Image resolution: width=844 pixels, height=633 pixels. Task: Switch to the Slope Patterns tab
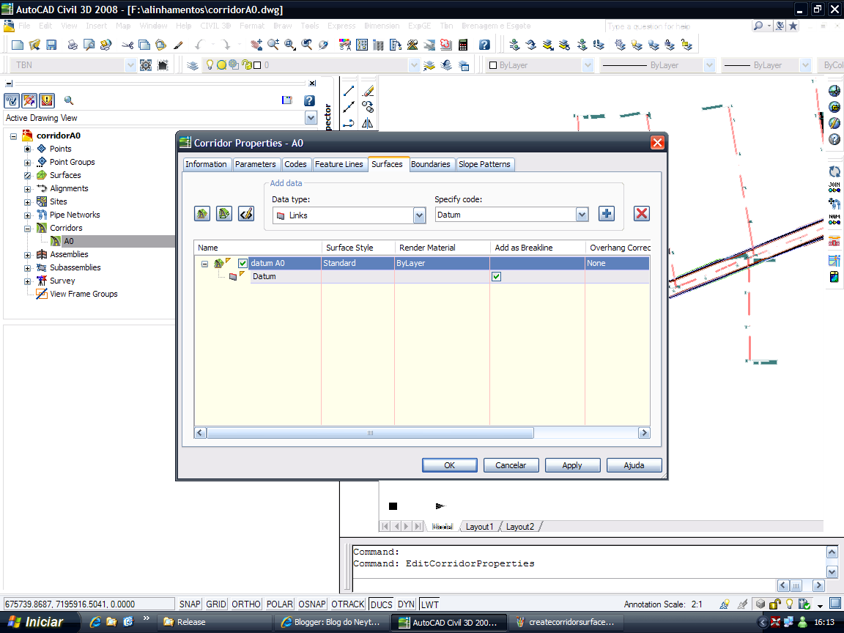coord(484,164)
